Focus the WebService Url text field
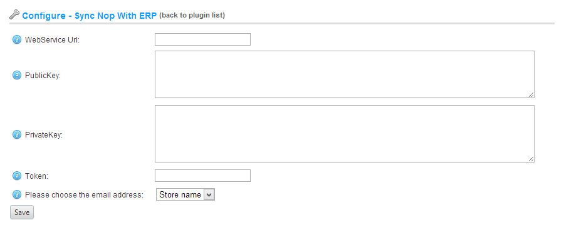The image size is (564, 250). tap(202, 39)
